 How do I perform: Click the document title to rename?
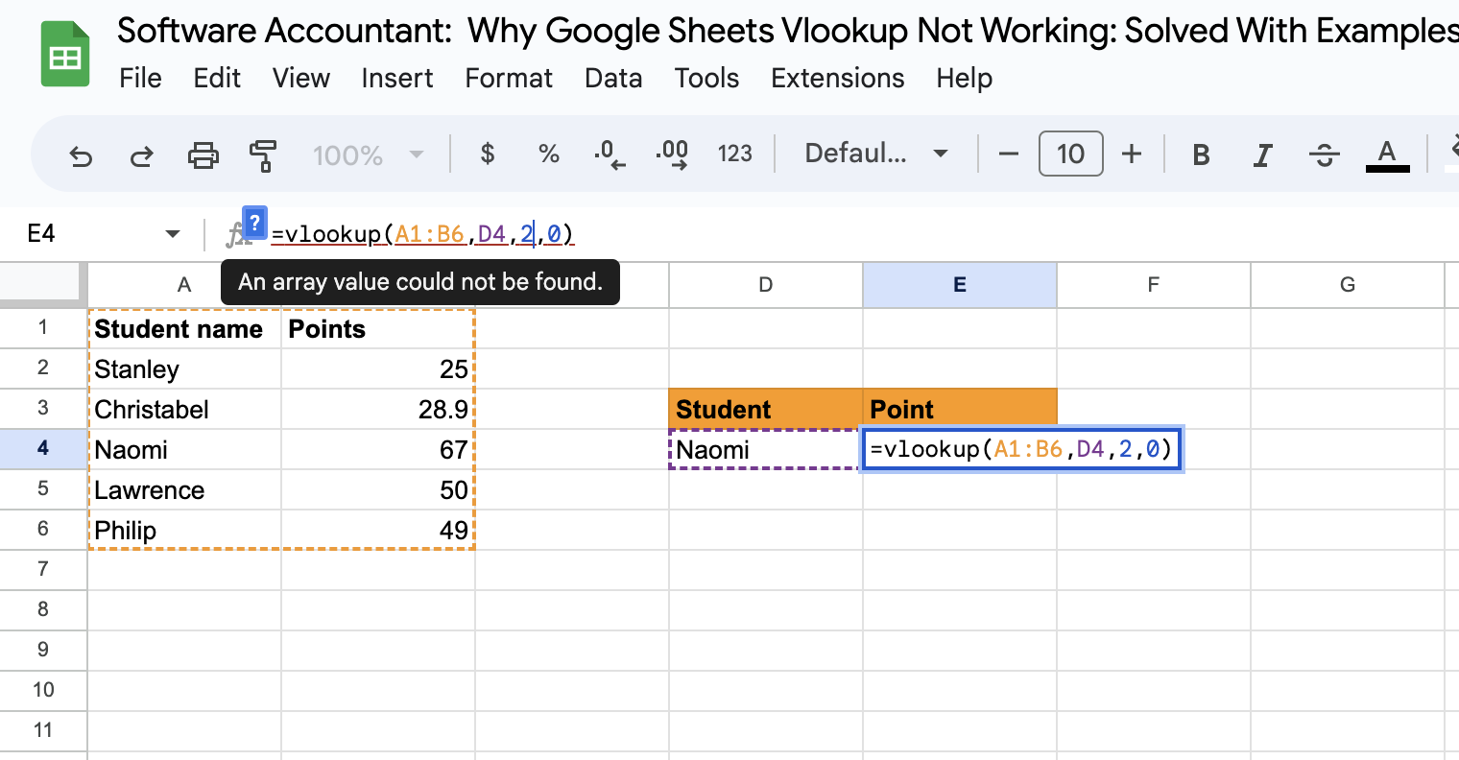tap(787, 32)
